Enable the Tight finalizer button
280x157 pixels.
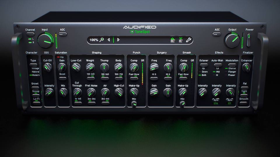(x=244, y=95)
